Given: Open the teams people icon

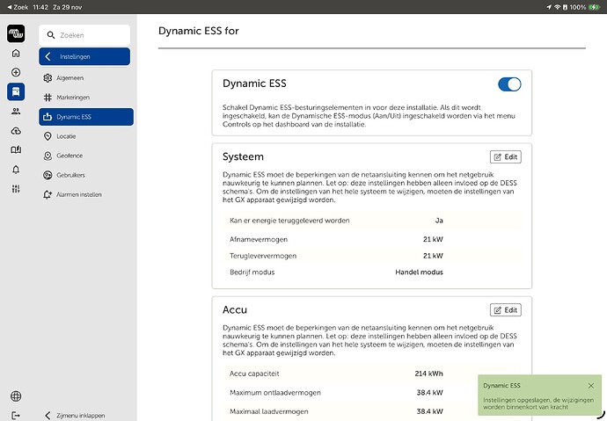Looking at the screenshot, I should coord(16,112).
